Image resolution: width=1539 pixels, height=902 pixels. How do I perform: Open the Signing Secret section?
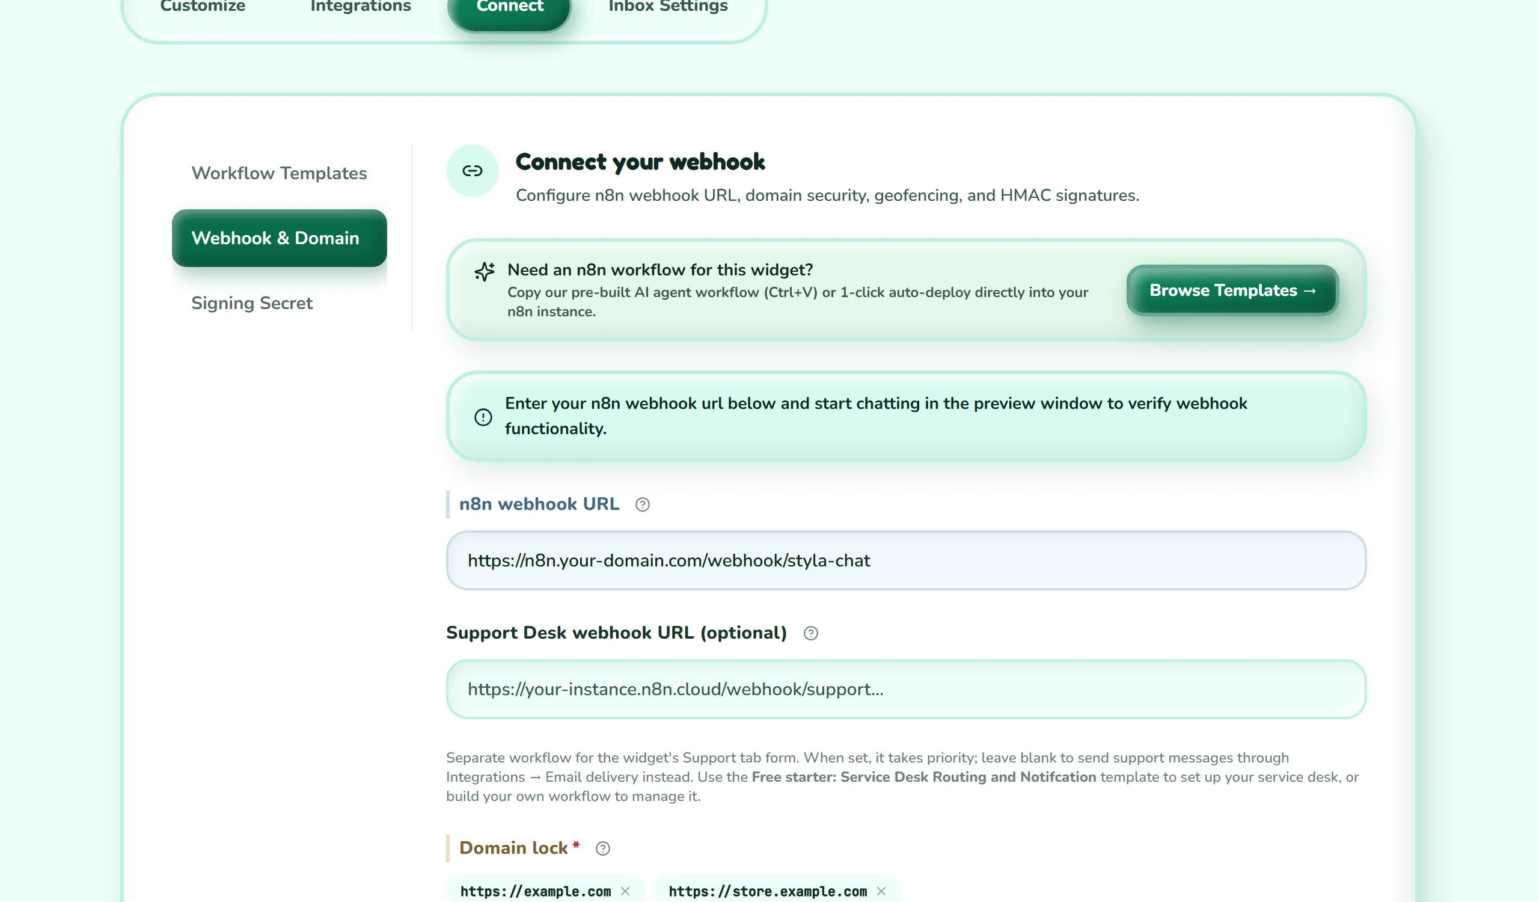pos(279,303)
